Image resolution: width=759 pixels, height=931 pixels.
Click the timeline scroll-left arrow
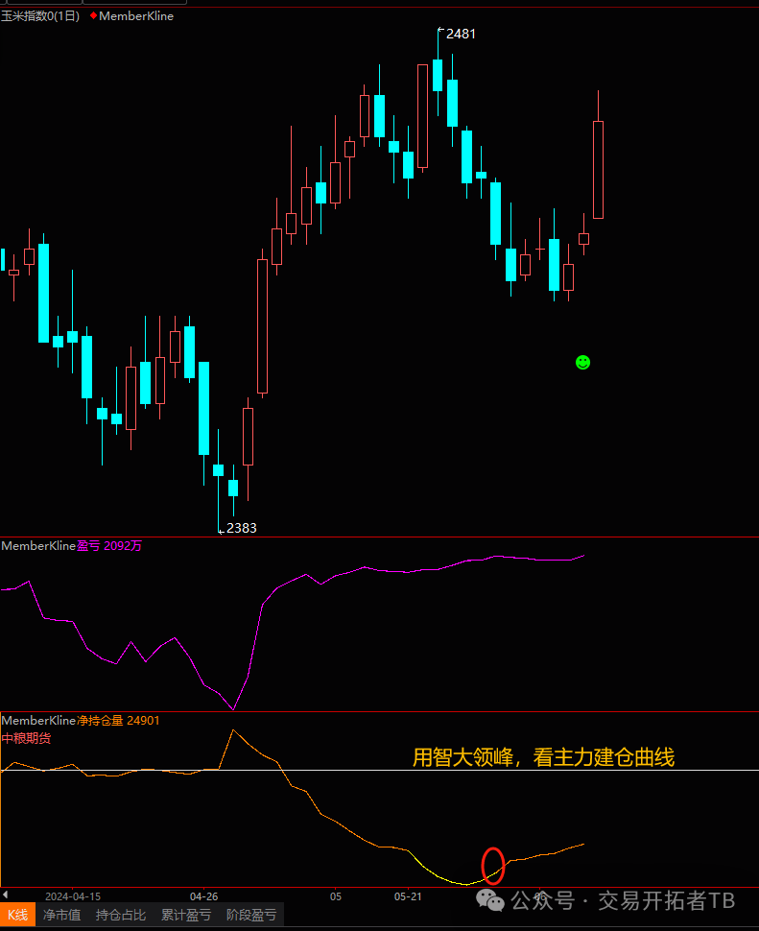pyautogui.click(x=5, y=895)
